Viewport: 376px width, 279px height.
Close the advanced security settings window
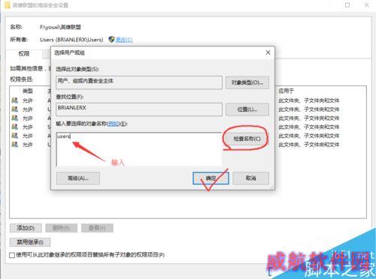pyautogui.click(x=366, y=5)
